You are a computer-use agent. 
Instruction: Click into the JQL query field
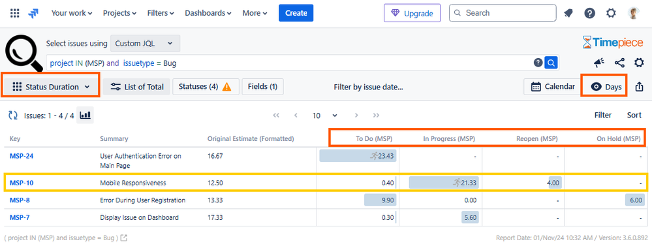point(289,63)
